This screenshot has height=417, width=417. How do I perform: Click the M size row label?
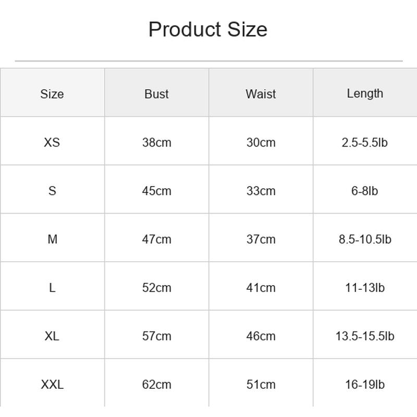point(52,238)
